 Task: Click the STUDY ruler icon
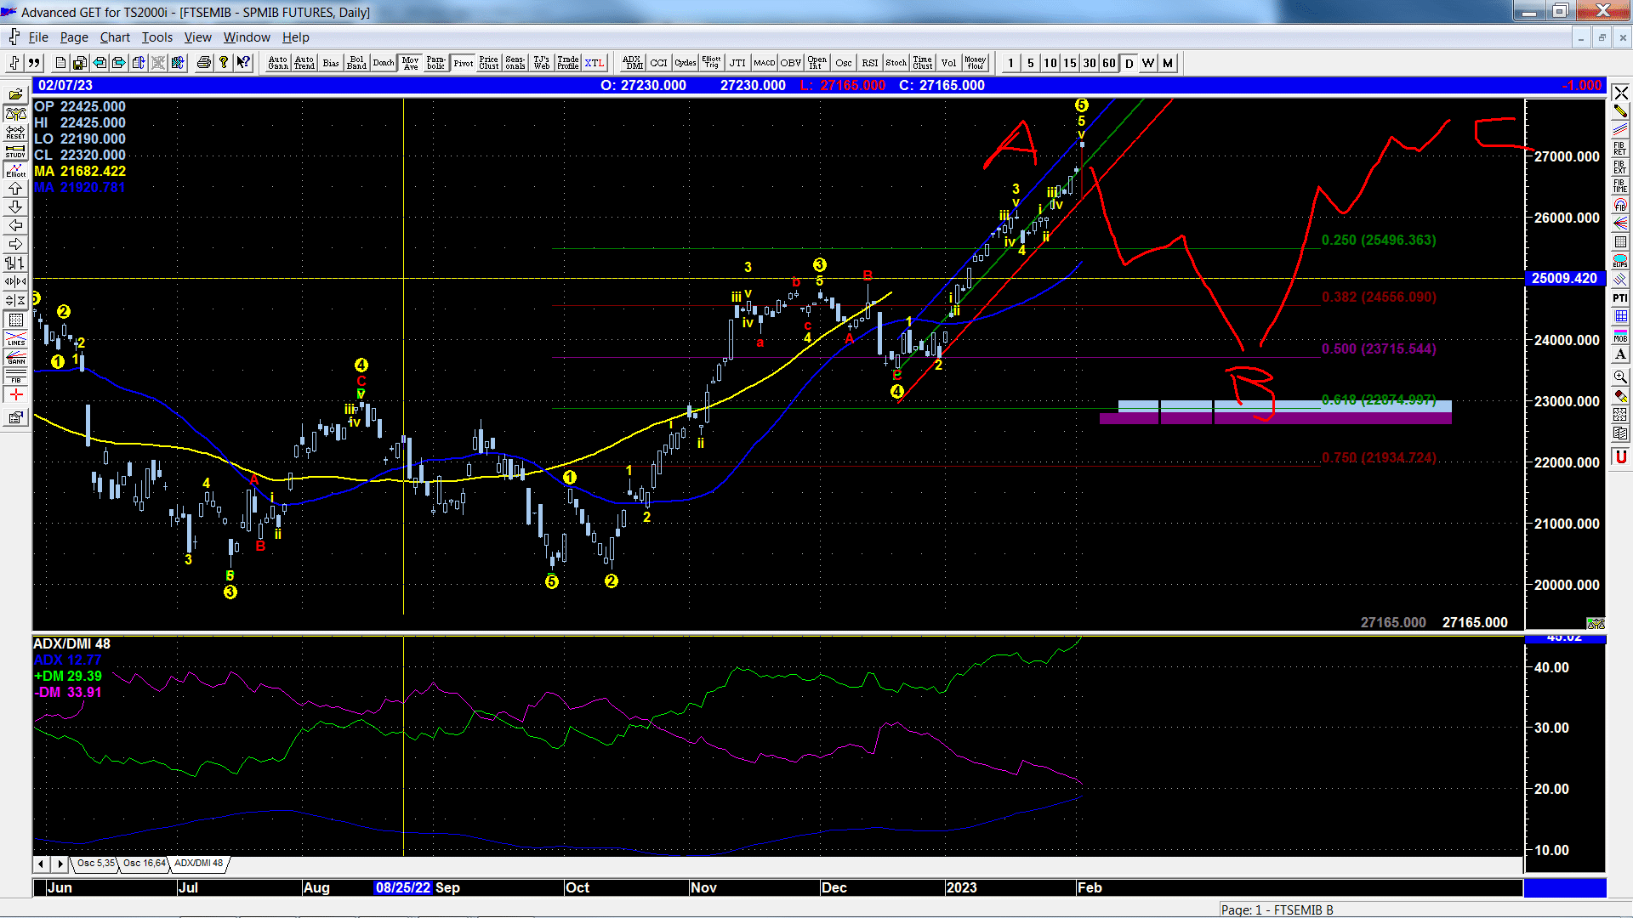pos(16,150)
